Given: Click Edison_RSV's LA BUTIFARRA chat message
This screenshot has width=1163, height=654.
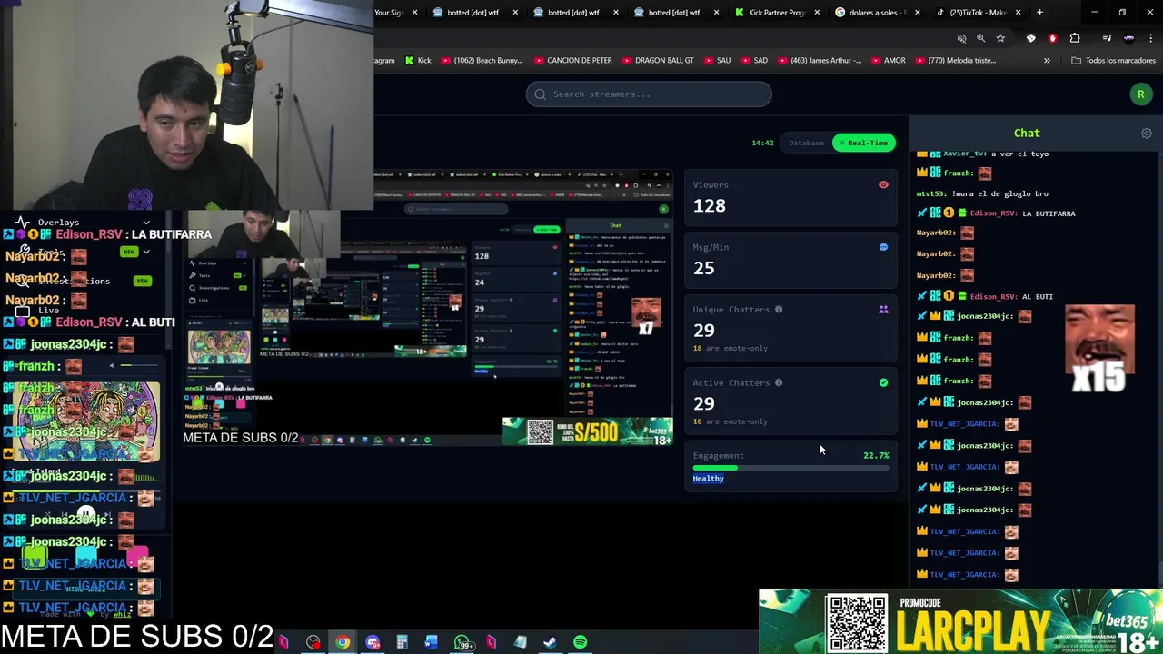Looking at the screenshot, I should [x=996, y=213].
